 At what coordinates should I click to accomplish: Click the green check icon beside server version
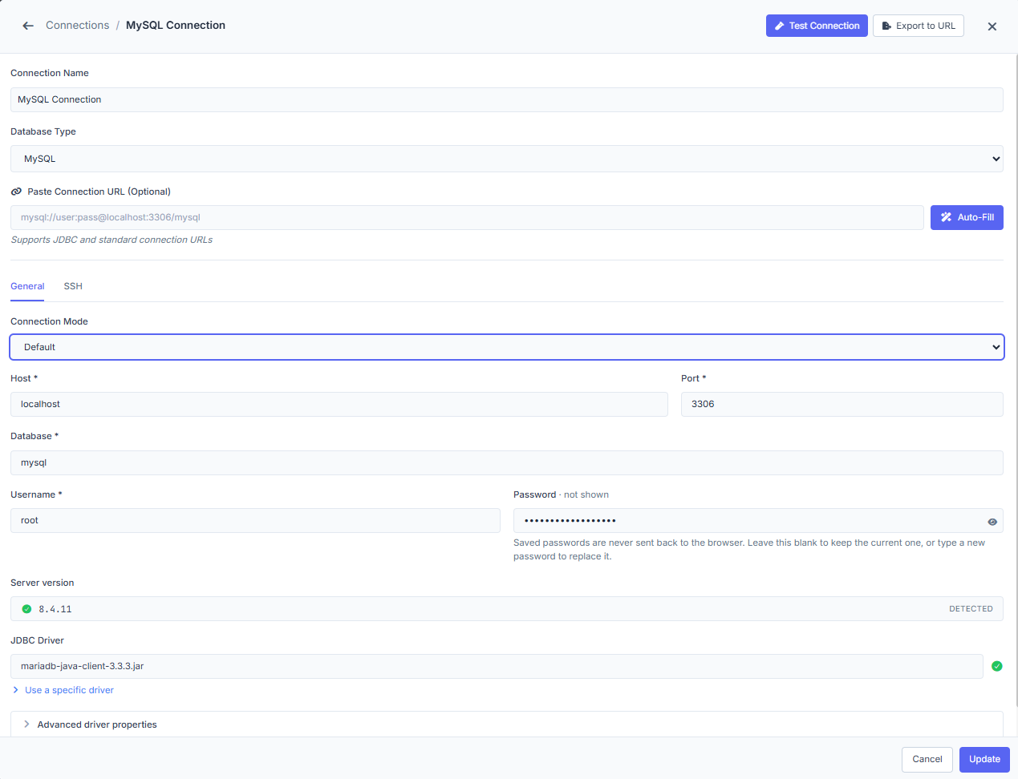click(26, 609)
